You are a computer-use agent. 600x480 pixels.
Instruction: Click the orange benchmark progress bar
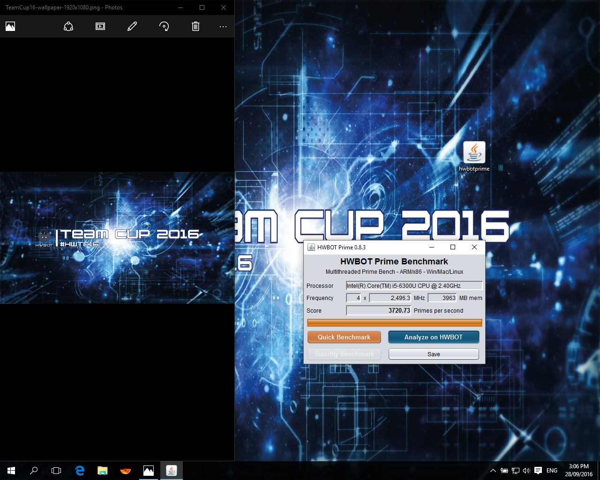tap(395, 322)
